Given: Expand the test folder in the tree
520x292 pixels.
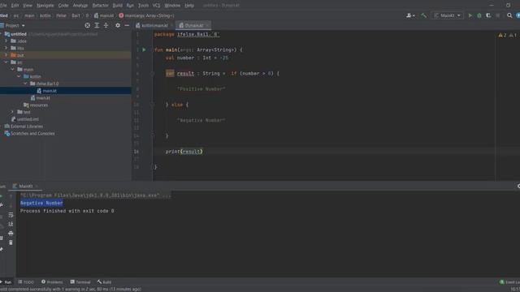Looking at the screenshot, I should (x=13, y=112).
